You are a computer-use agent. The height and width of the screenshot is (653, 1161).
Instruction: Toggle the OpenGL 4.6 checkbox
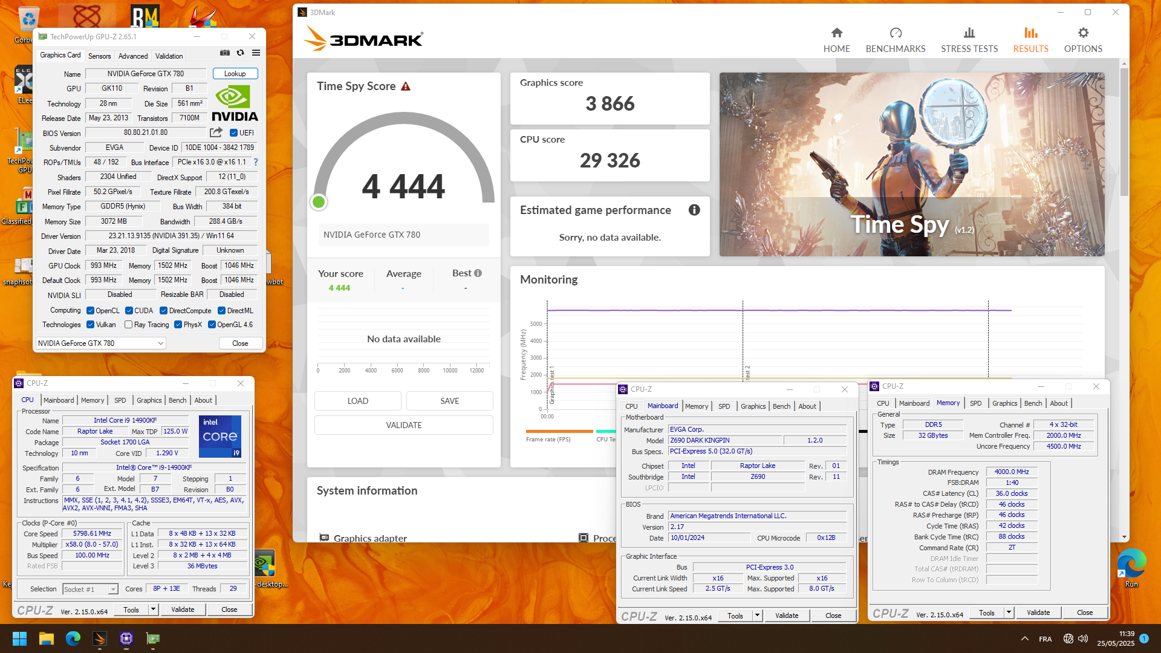coord(212,325)
